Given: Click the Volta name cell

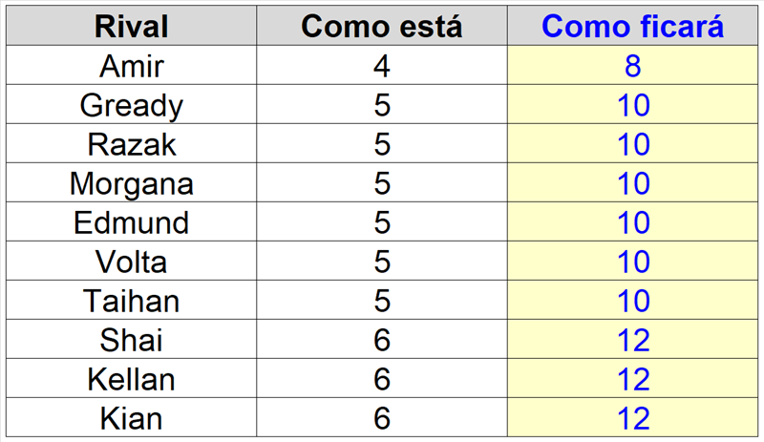Looking at the screenshot, I should 131,262.
